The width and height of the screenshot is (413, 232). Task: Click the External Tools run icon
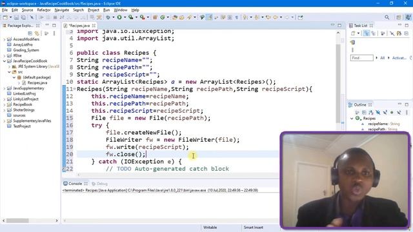pyautogui.click(x=142, y=17)
